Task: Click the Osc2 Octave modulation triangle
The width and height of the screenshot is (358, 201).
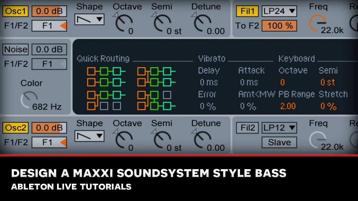Action: (x=115, y=131)
